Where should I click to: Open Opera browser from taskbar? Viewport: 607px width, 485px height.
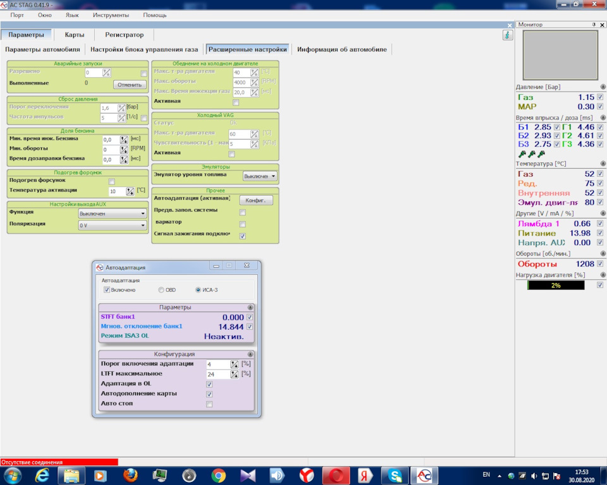point(336,476)
